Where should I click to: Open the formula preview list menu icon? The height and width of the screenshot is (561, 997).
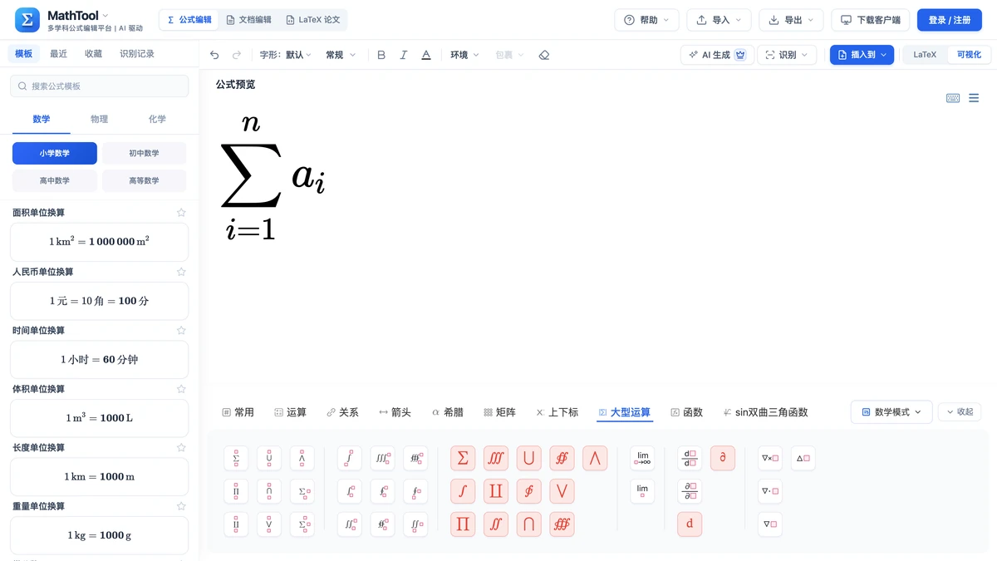974,98
